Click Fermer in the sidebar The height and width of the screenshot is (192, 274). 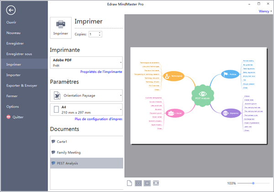[x=12, y=96]
